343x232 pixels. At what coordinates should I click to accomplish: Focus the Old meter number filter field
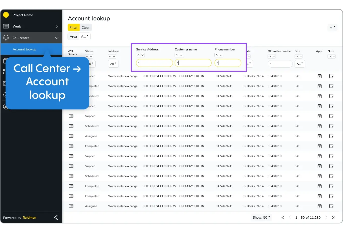point(280,64)
